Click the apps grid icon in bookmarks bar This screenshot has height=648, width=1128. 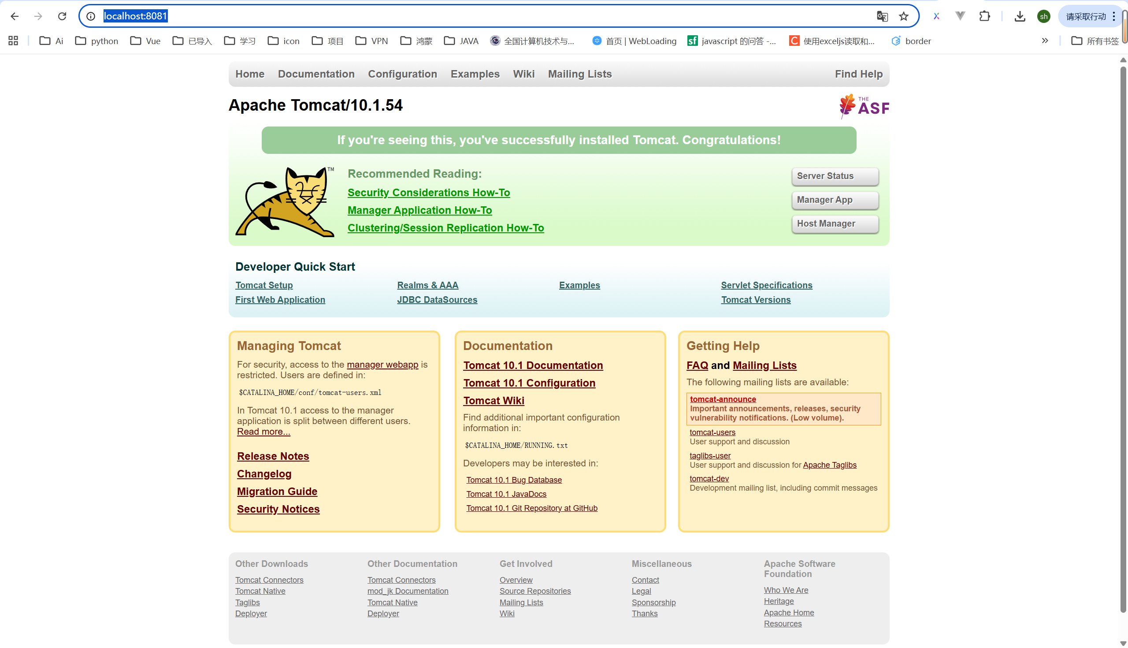point(13,41)
